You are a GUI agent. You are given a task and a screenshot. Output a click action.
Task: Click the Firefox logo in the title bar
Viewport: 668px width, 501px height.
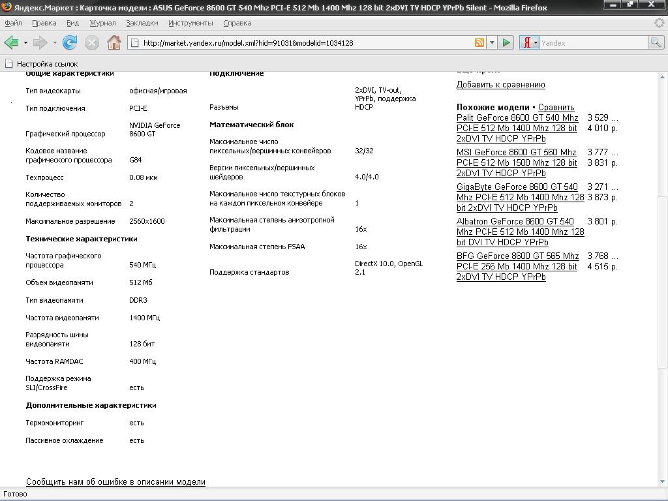pos(7,7)
